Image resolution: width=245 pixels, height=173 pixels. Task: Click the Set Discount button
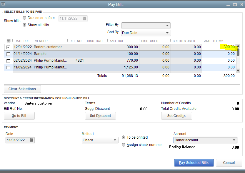click(100, 116)
